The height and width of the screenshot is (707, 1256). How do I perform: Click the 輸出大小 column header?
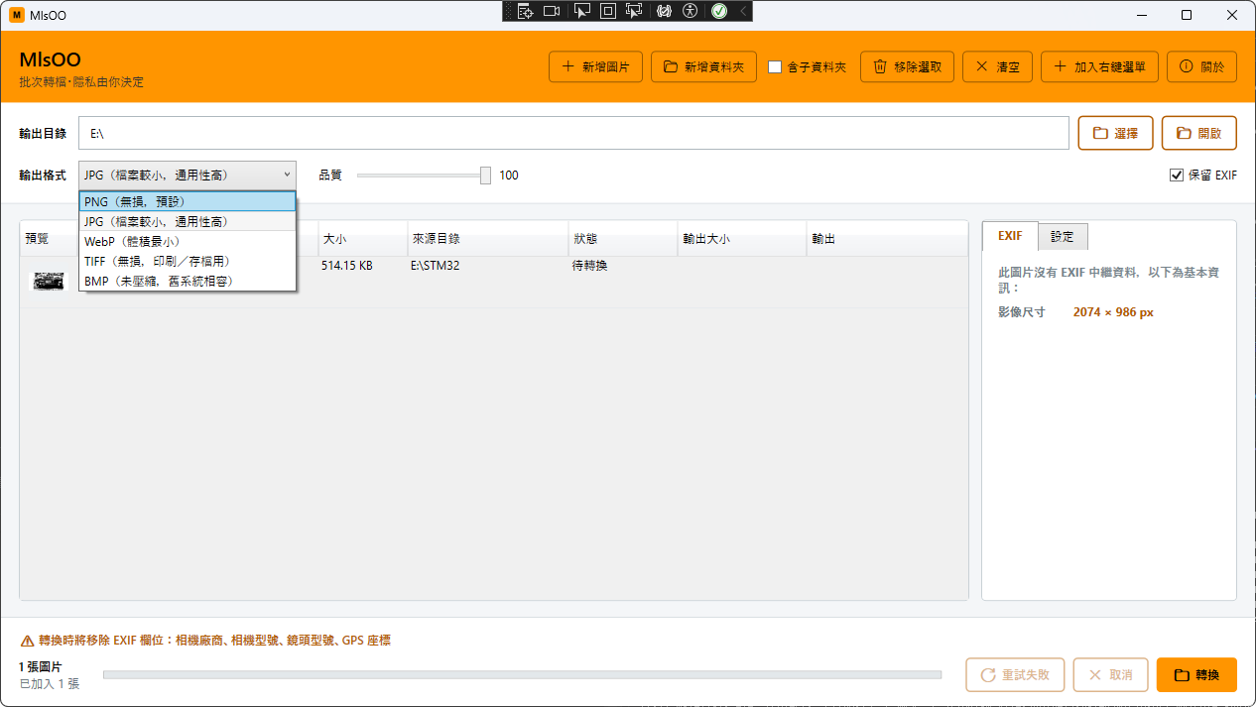point(742,239)
